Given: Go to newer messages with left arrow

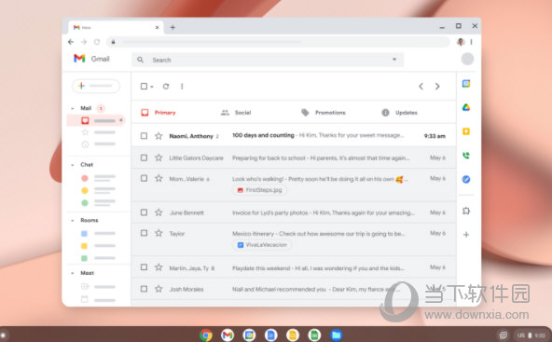Looking at the screenshot, I should click(421, 87).
